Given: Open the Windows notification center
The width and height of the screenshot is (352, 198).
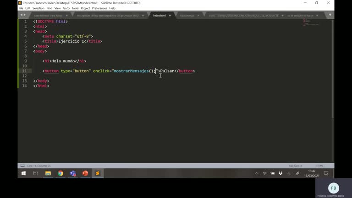Looking at the screenshot, I should click(x=326, y=173).
